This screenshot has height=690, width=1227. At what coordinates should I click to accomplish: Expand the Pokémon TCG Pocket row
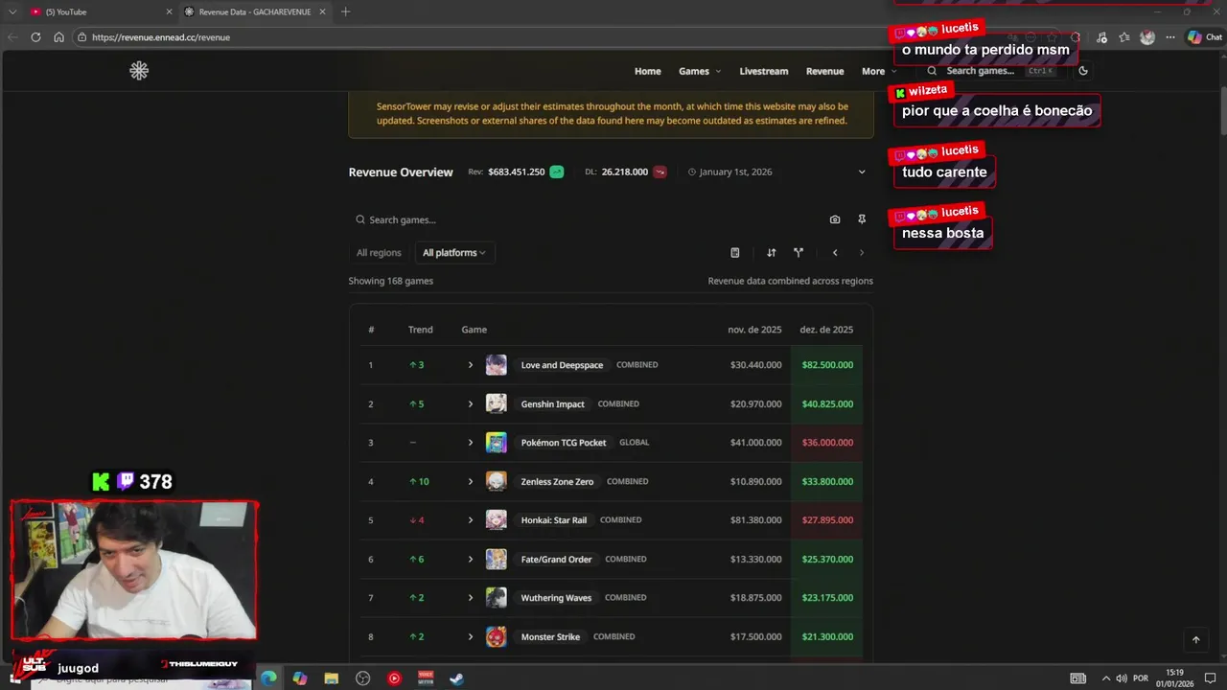click(x=471, y=443)
